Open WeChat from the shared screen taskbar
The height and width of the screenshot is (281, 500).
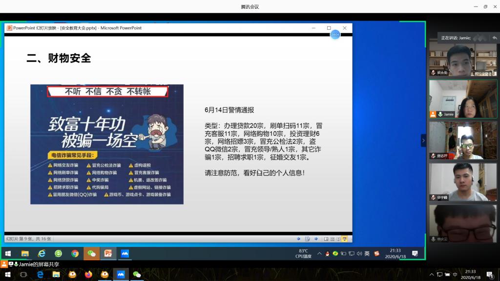click(x=91, y=254)
